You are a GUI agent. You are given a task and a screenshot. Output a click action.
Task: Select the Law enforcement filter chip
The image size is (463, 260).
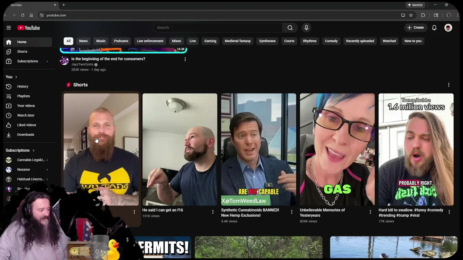pos(150,41)
